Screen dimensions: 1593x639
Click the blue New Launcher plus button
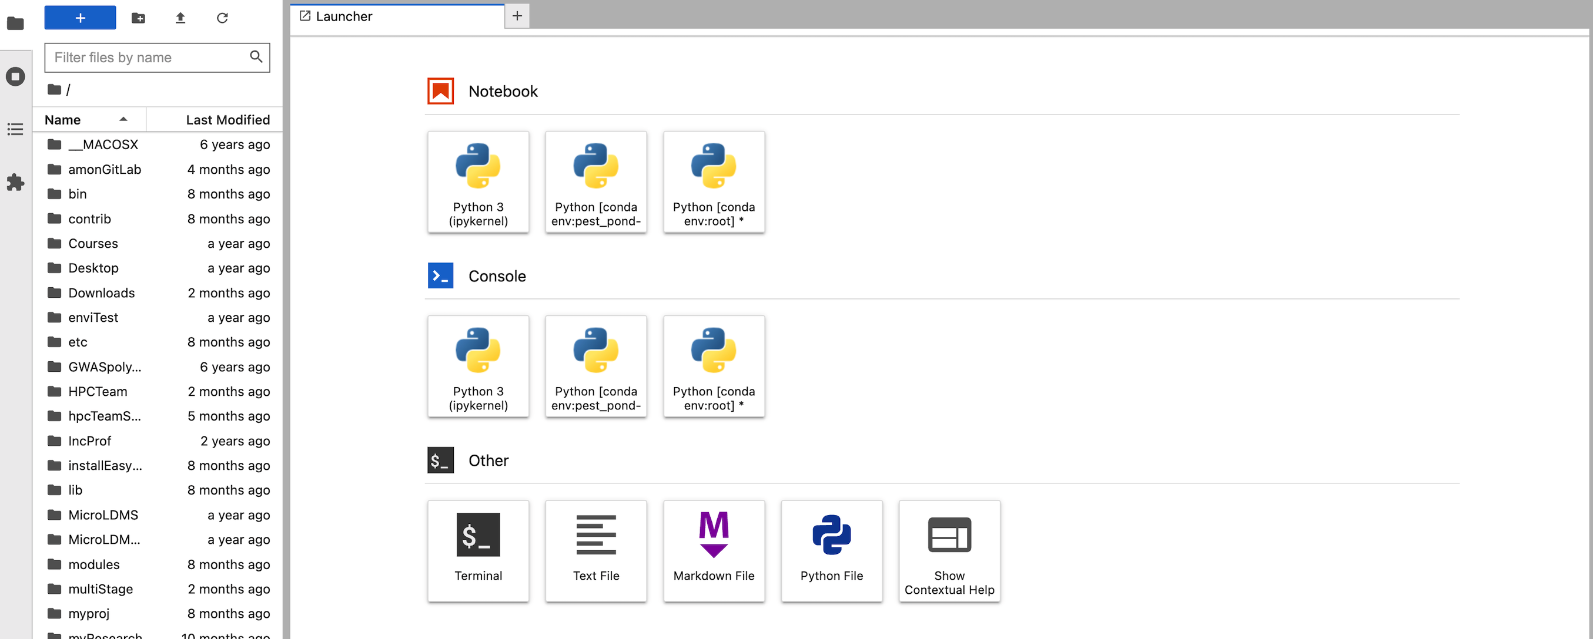pos(81,18)
